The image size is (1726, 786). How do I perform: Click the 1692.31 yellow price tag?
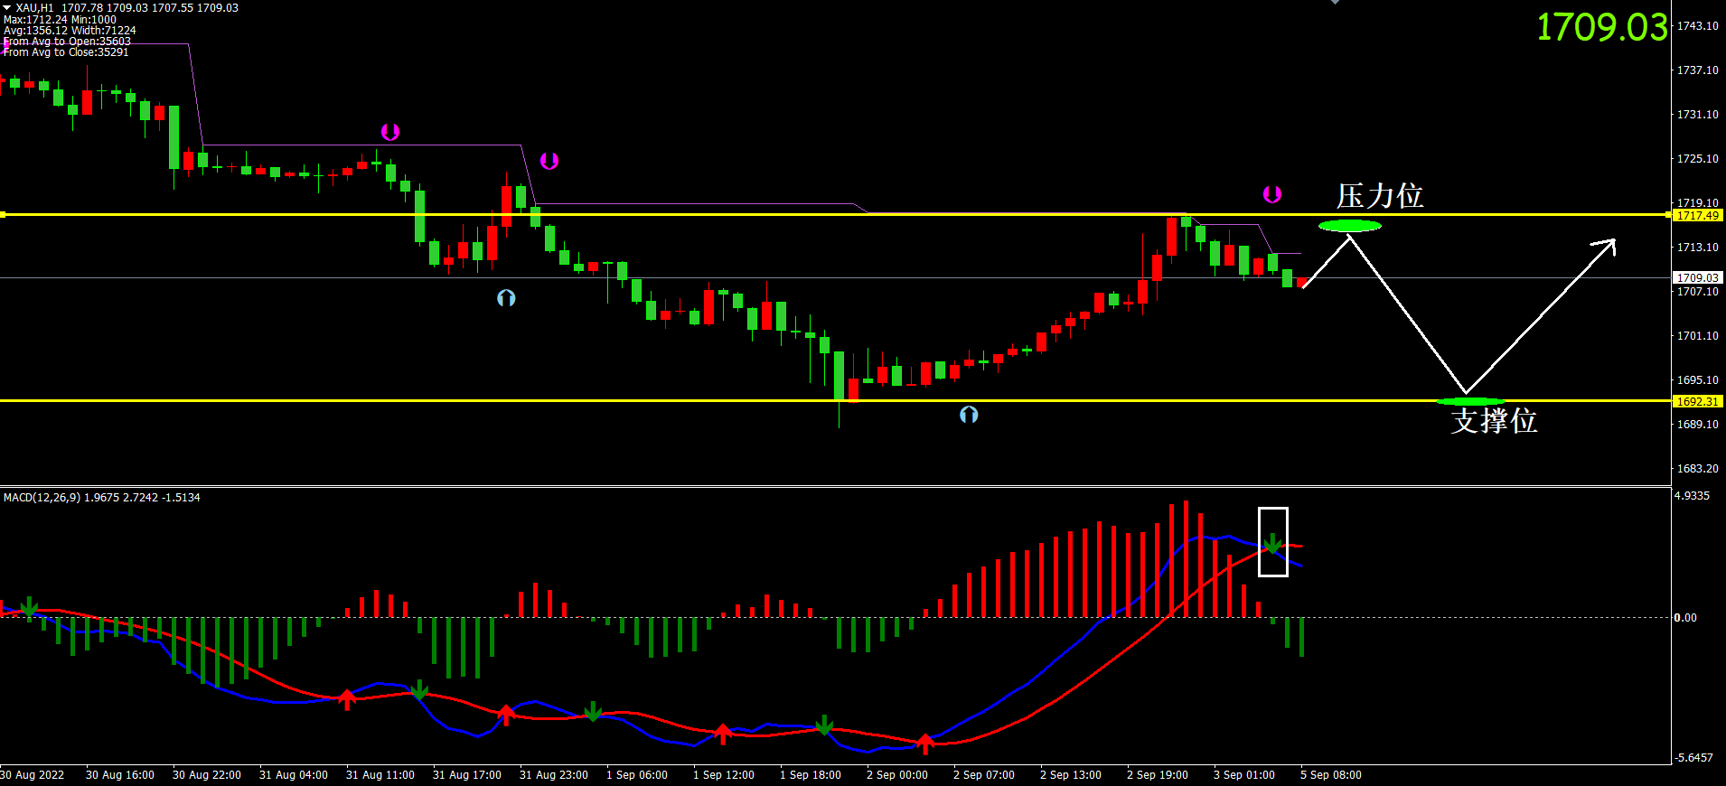[1697, 401]
